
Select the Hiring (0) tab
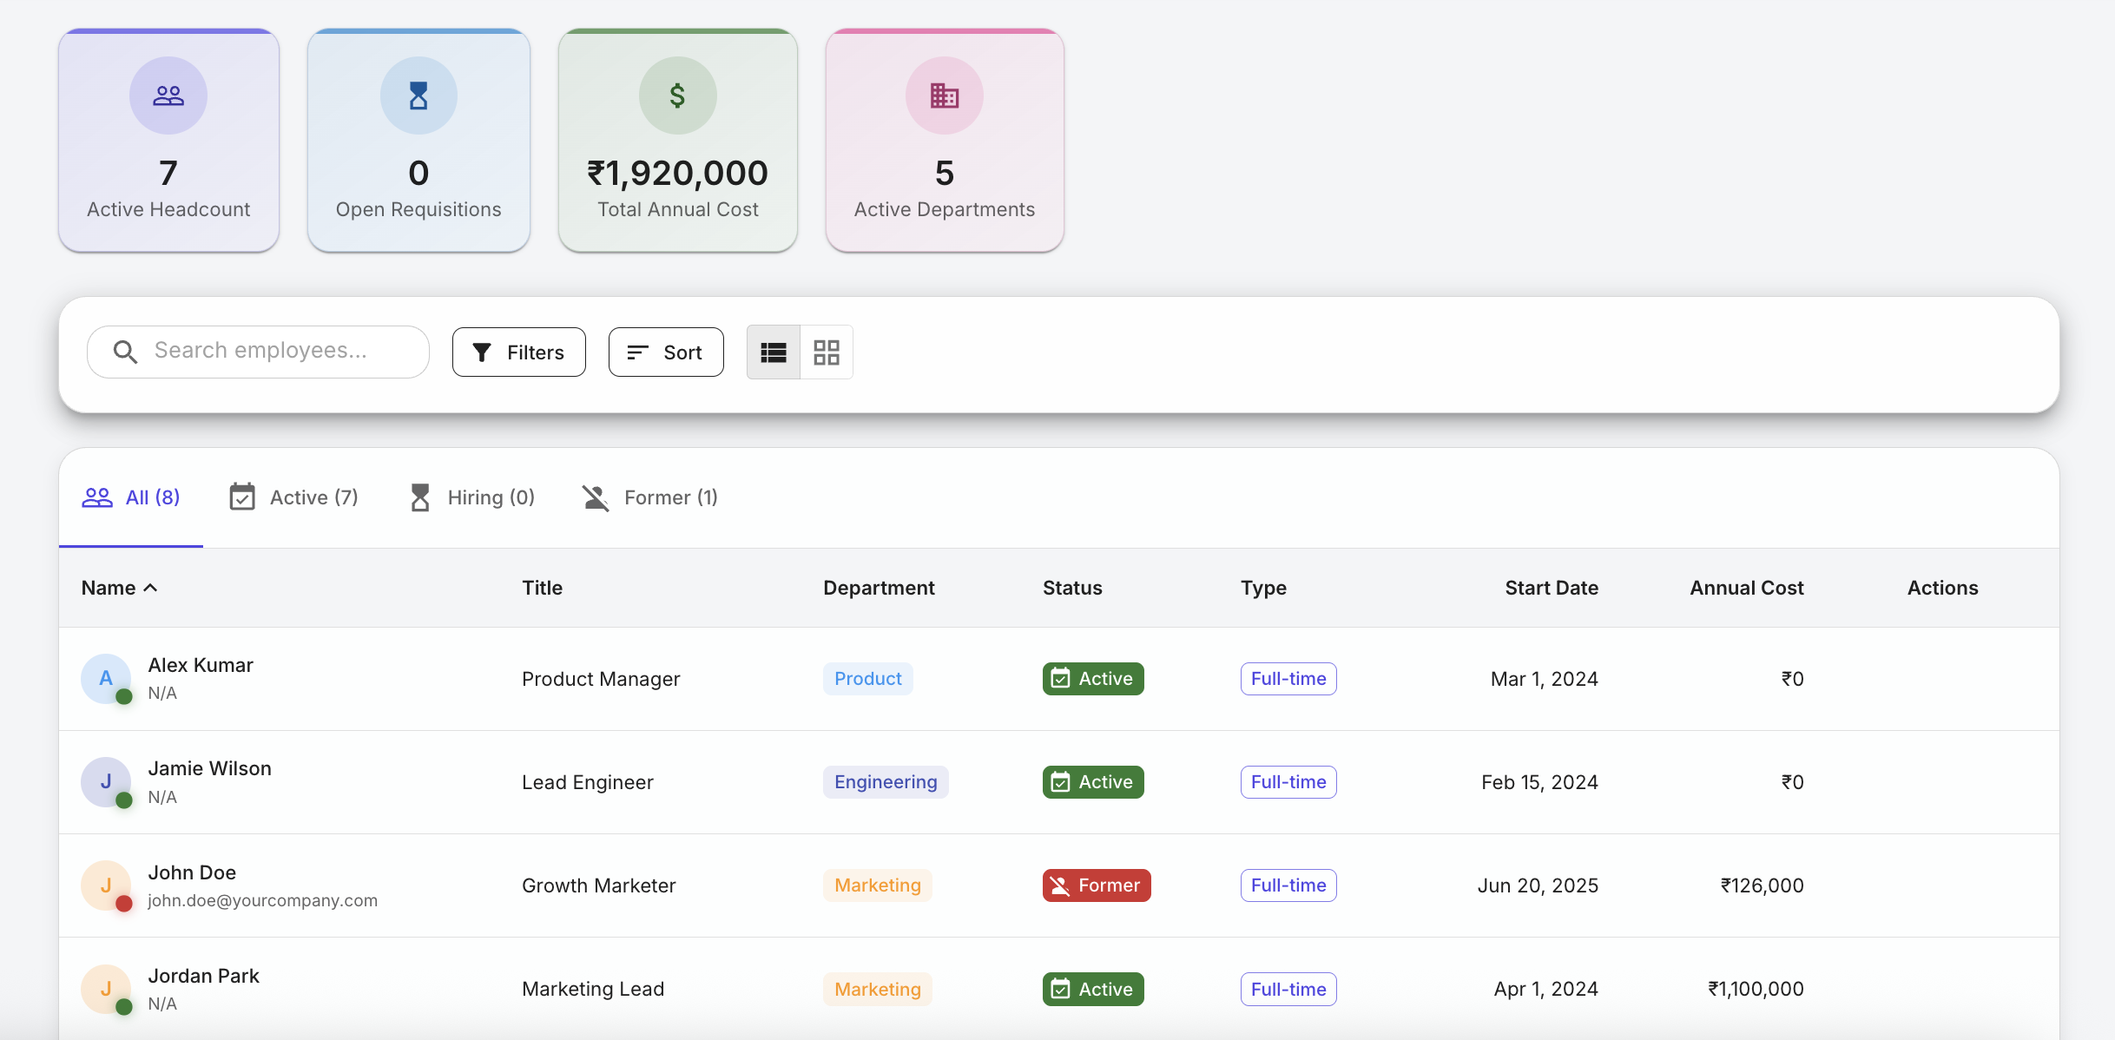coord(471,497)
